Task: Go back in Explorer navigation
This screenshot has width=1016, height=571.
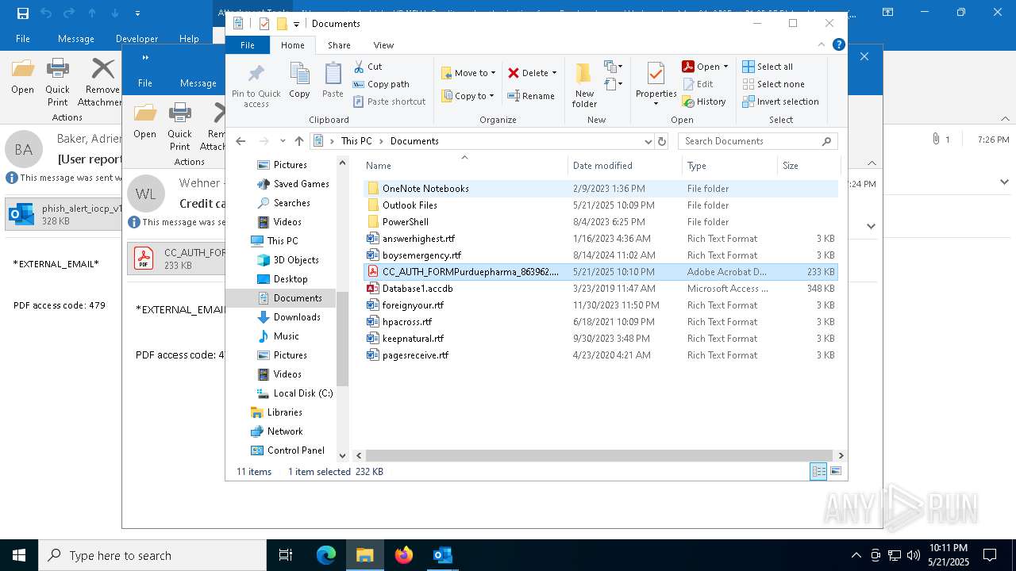Action: [241, 141]
